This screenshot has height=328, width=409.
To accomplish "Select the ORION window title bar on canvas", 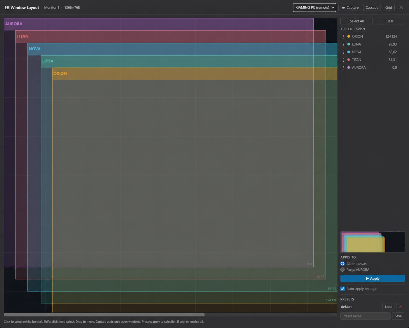I will coord(195,74).
